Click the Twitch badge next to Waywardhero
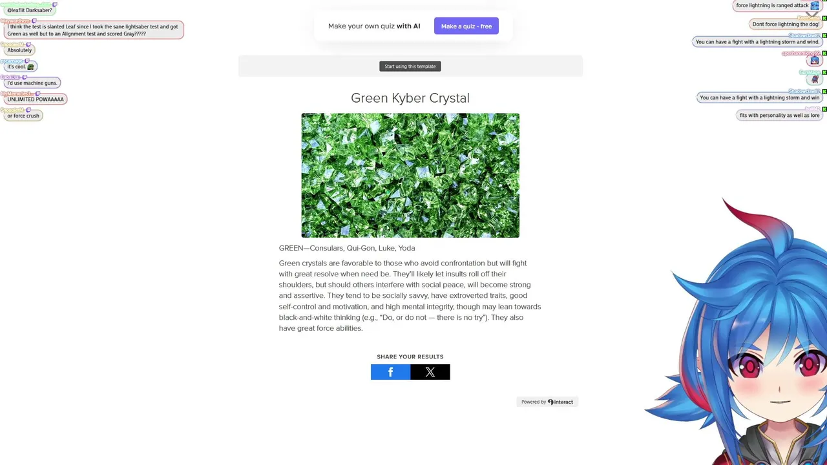The width and height of the screenshot is (827, 465). [34, 21]
